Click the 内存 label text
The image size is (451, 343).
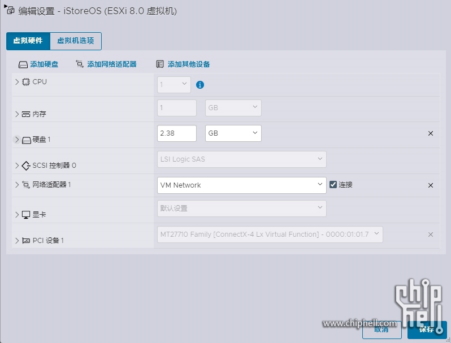[x=40, y=114]
